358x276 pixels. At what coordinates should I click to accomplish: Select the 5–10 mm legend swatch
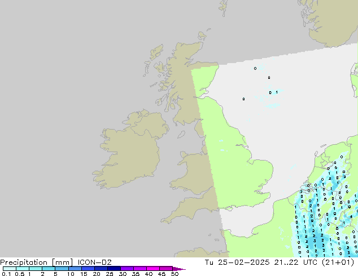click(x=62, y=269)
